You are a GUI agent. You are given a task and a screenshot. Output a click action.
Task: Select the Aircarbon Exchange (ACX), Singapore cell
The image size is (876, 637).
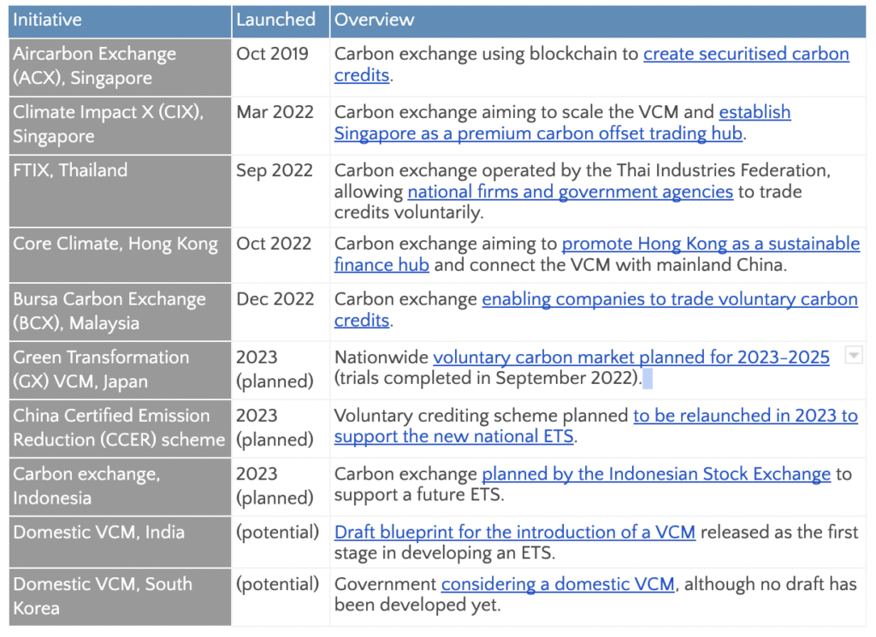click(94, 66)
